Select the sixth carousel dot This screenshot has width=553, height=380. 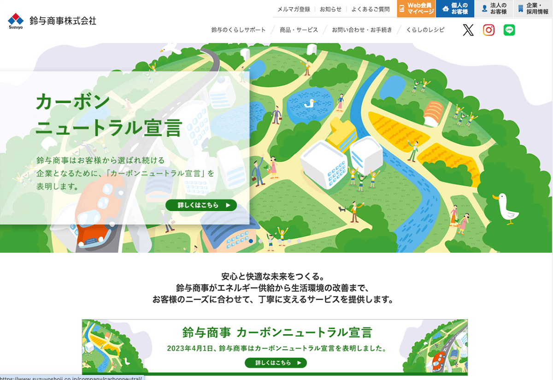299,241
